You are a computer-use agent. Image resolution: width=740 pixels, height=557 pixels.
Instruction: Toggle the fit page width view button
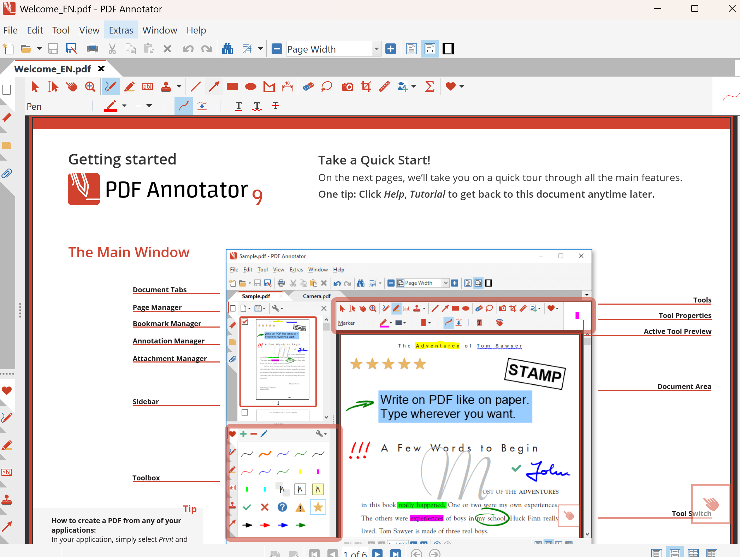coord(430,49)
